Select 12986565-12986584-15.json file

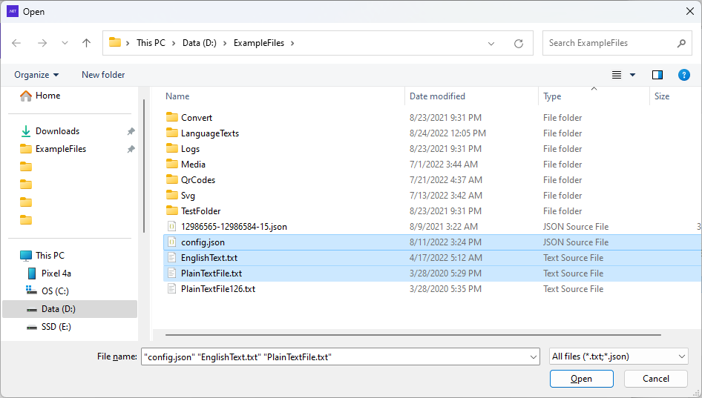click(234, 227)
